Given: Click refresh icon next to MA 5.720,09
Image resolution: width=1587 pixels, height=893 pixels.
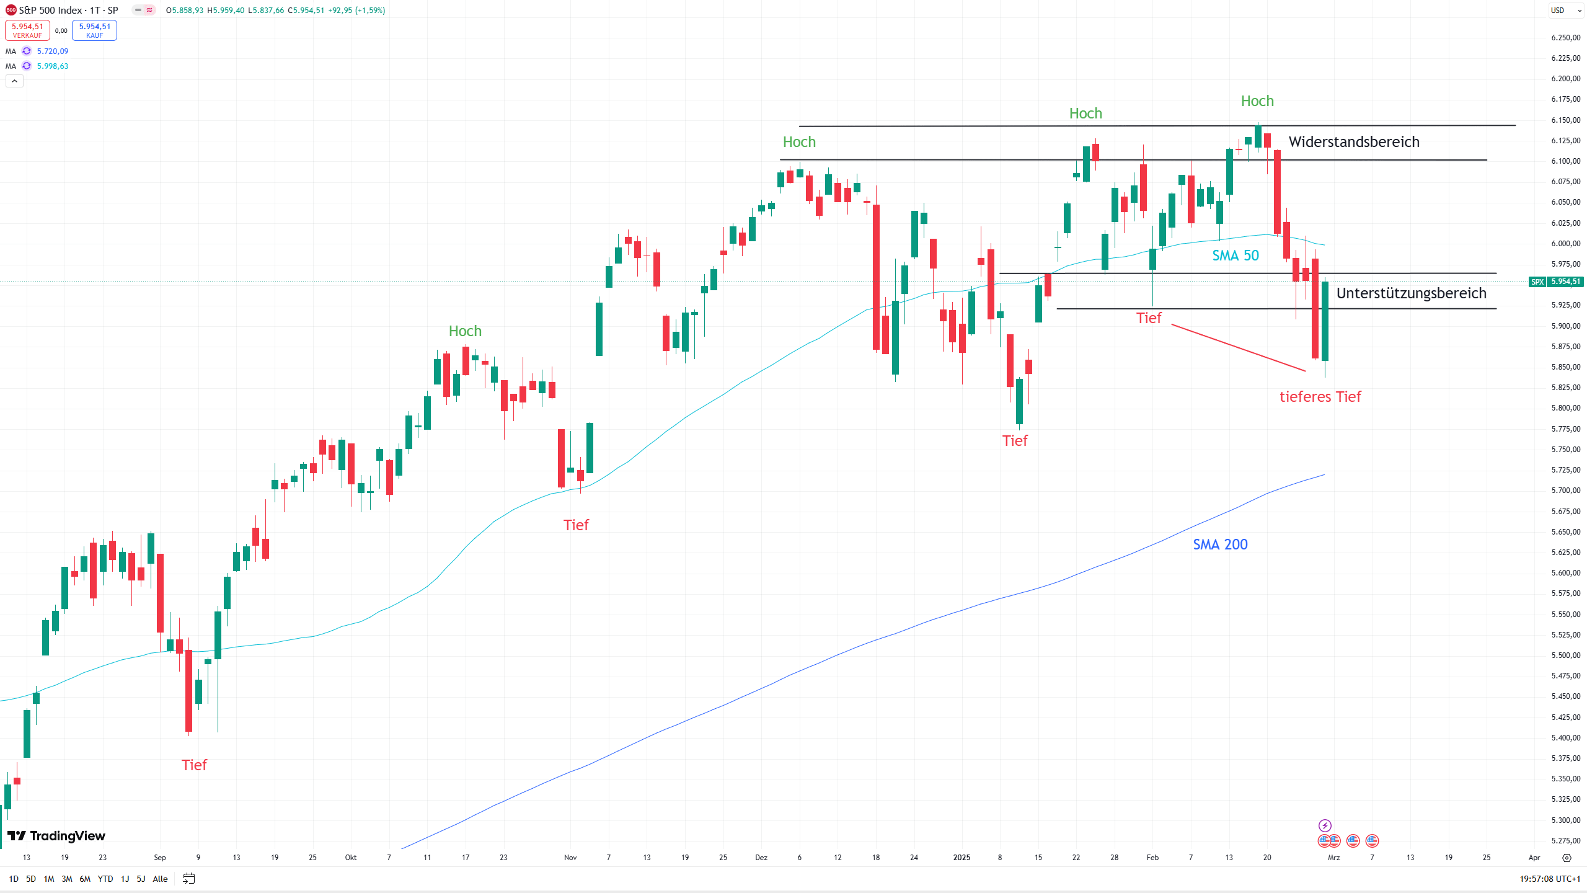Looking at the screenshot, I should pos(27,51).
